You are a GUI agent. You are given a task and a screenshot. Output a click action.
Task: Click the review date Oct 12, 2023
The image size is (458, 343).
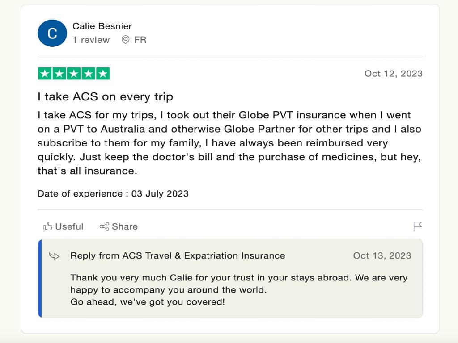click(x=394, y=73)
